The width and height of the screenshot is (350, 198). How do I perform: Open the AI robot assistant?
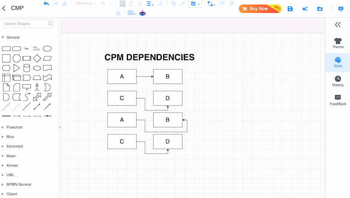[x=143, y=13]
